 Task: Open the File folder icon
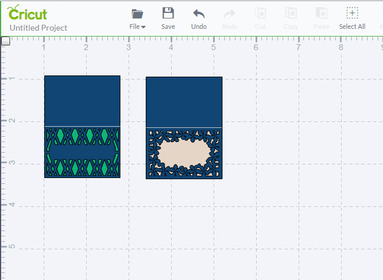[138, 14]
